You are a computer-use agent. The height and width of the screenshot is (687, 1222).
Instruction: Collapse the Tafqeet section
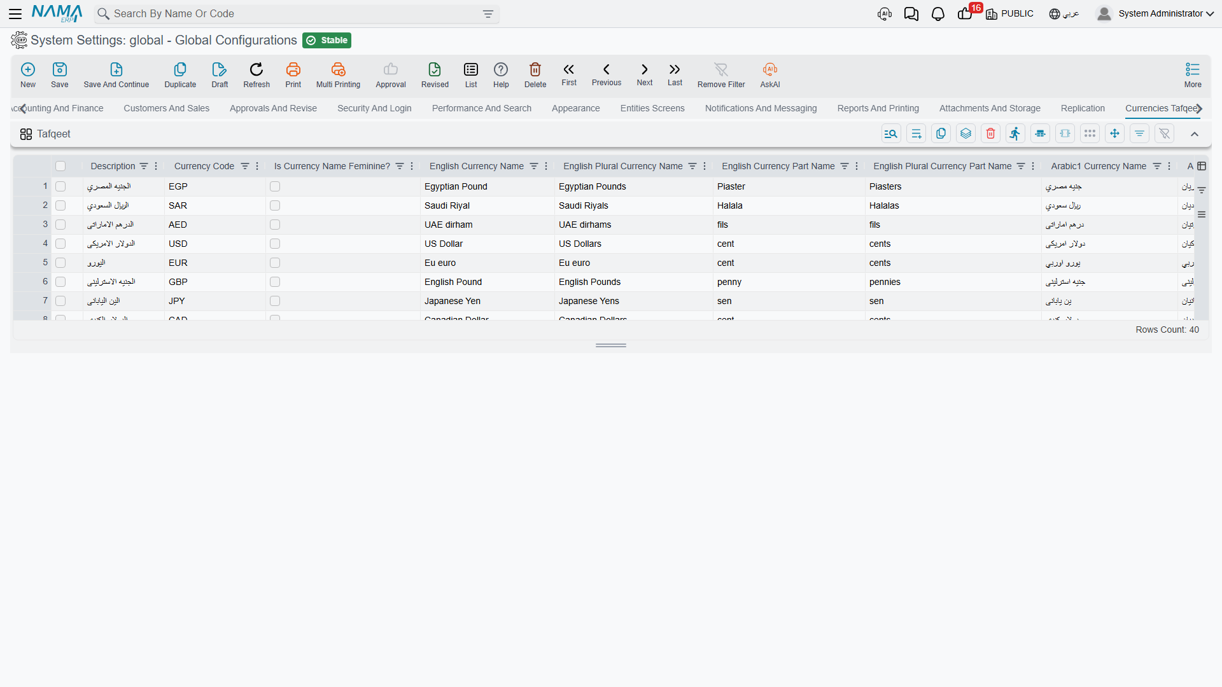1195,134
